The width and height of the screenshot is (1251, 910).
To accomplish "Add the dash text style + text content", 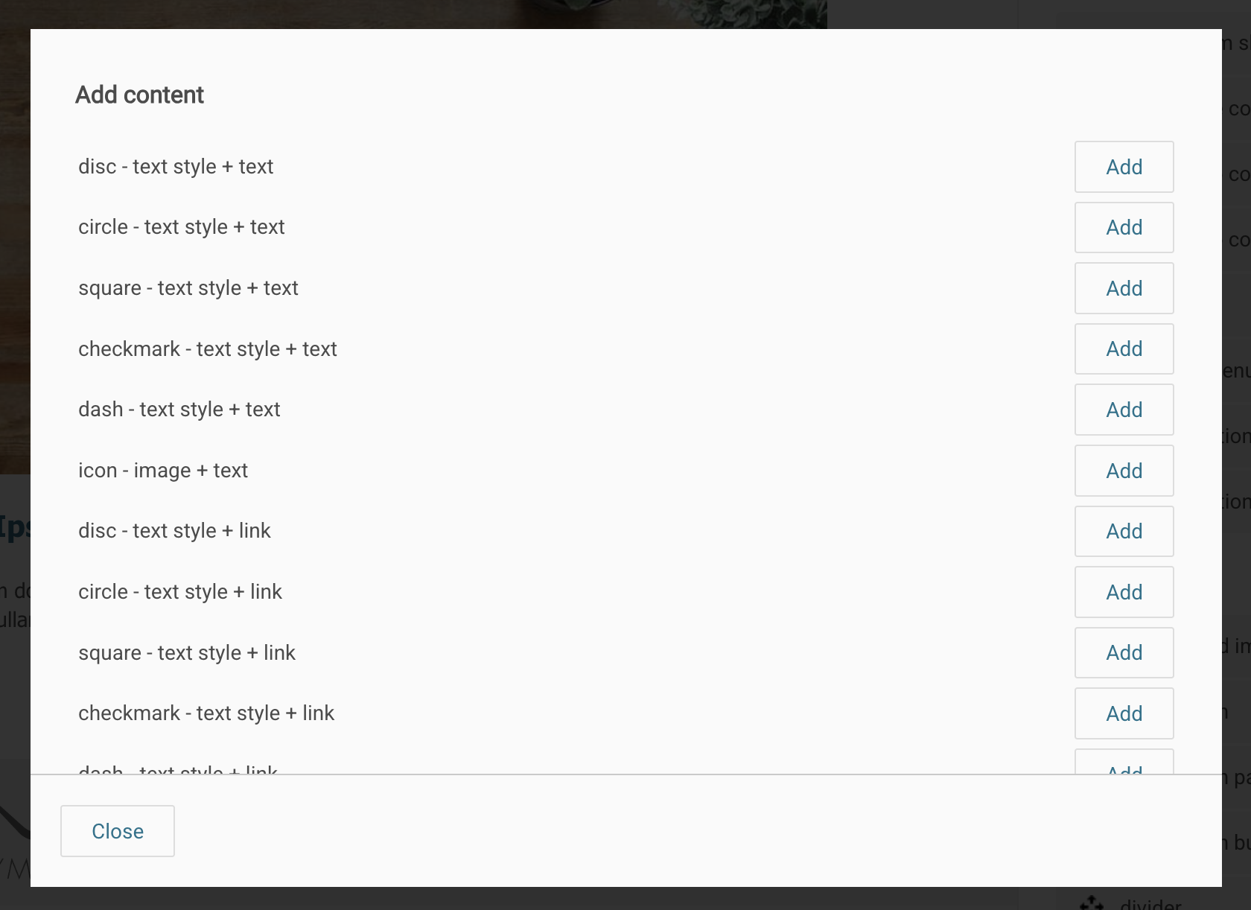I will click(1124, 410).
